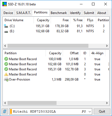Click the lower list Capacity column header

[x=54, y=53]
